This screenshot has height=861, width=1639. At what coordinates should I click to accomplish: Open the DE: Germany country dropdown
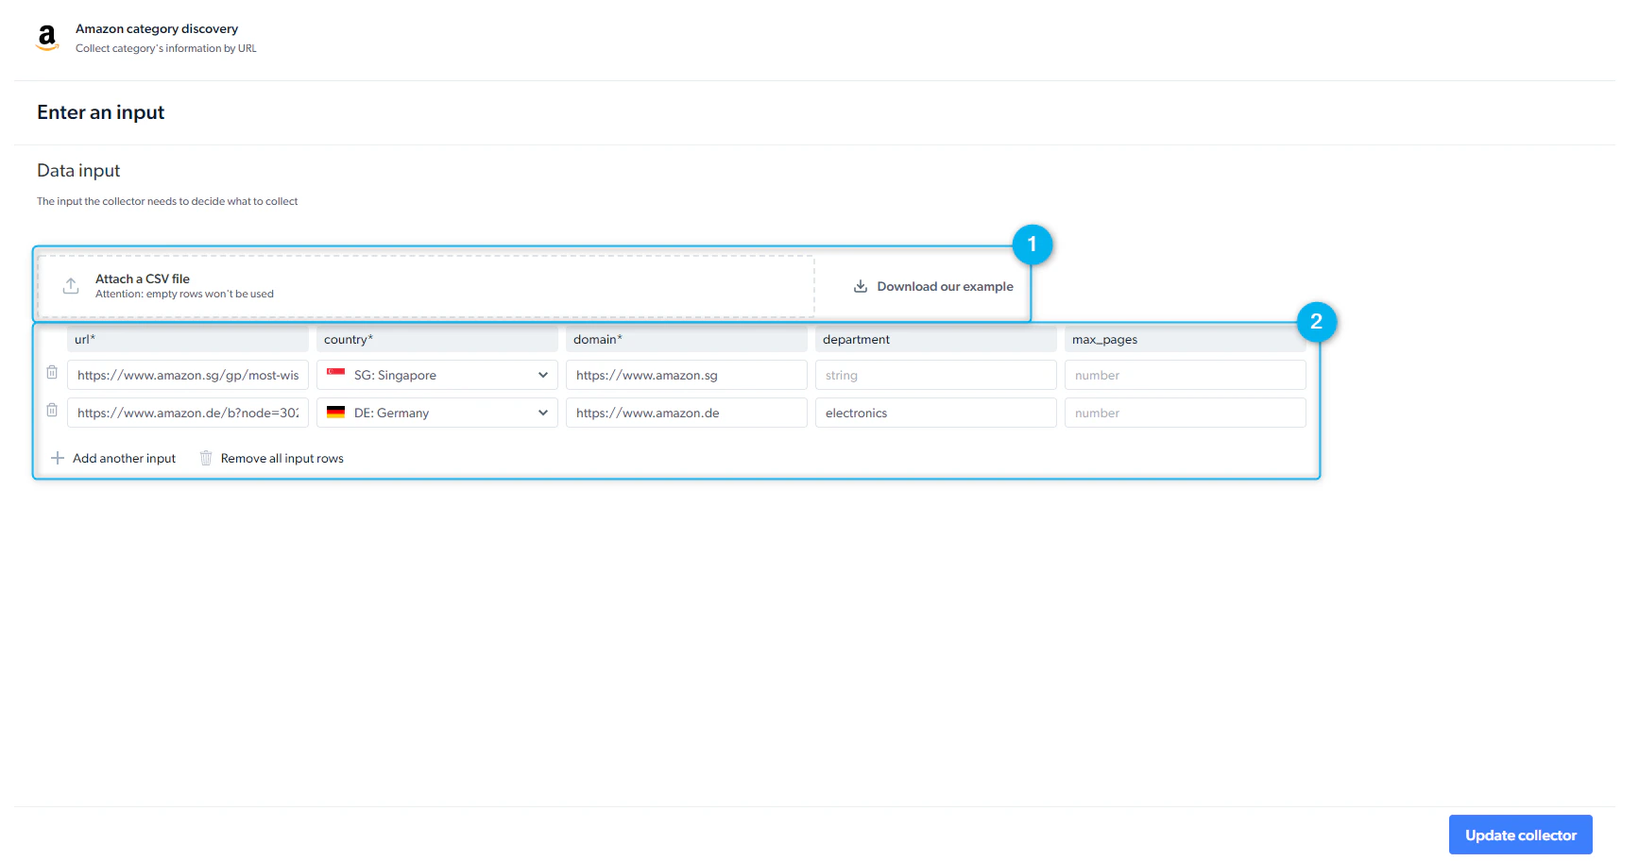click(x=437, y=413)
